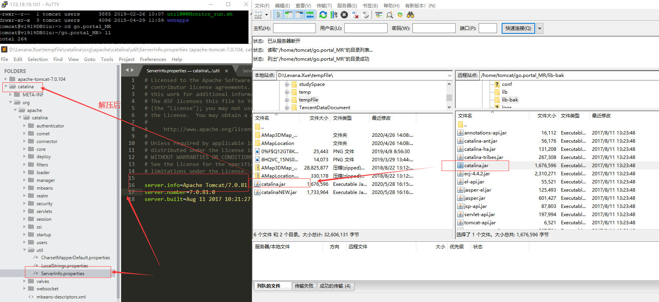Screen dimensions: 659x302
Task: Toggle the local directory tree display
Action: [289, 15]
